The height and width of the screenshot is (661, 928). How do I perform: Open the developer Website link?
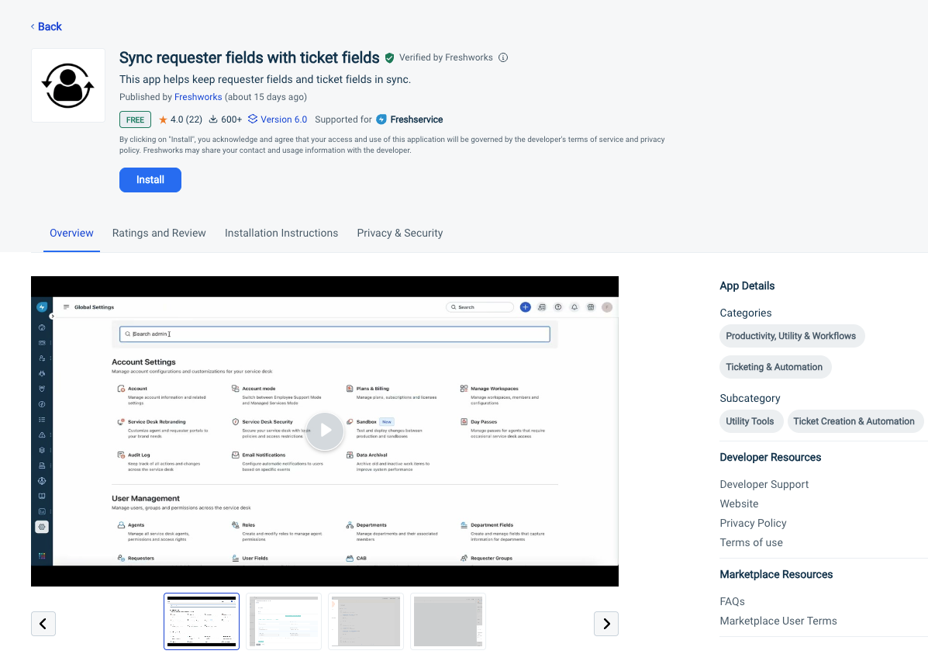(x=739, y=504)
